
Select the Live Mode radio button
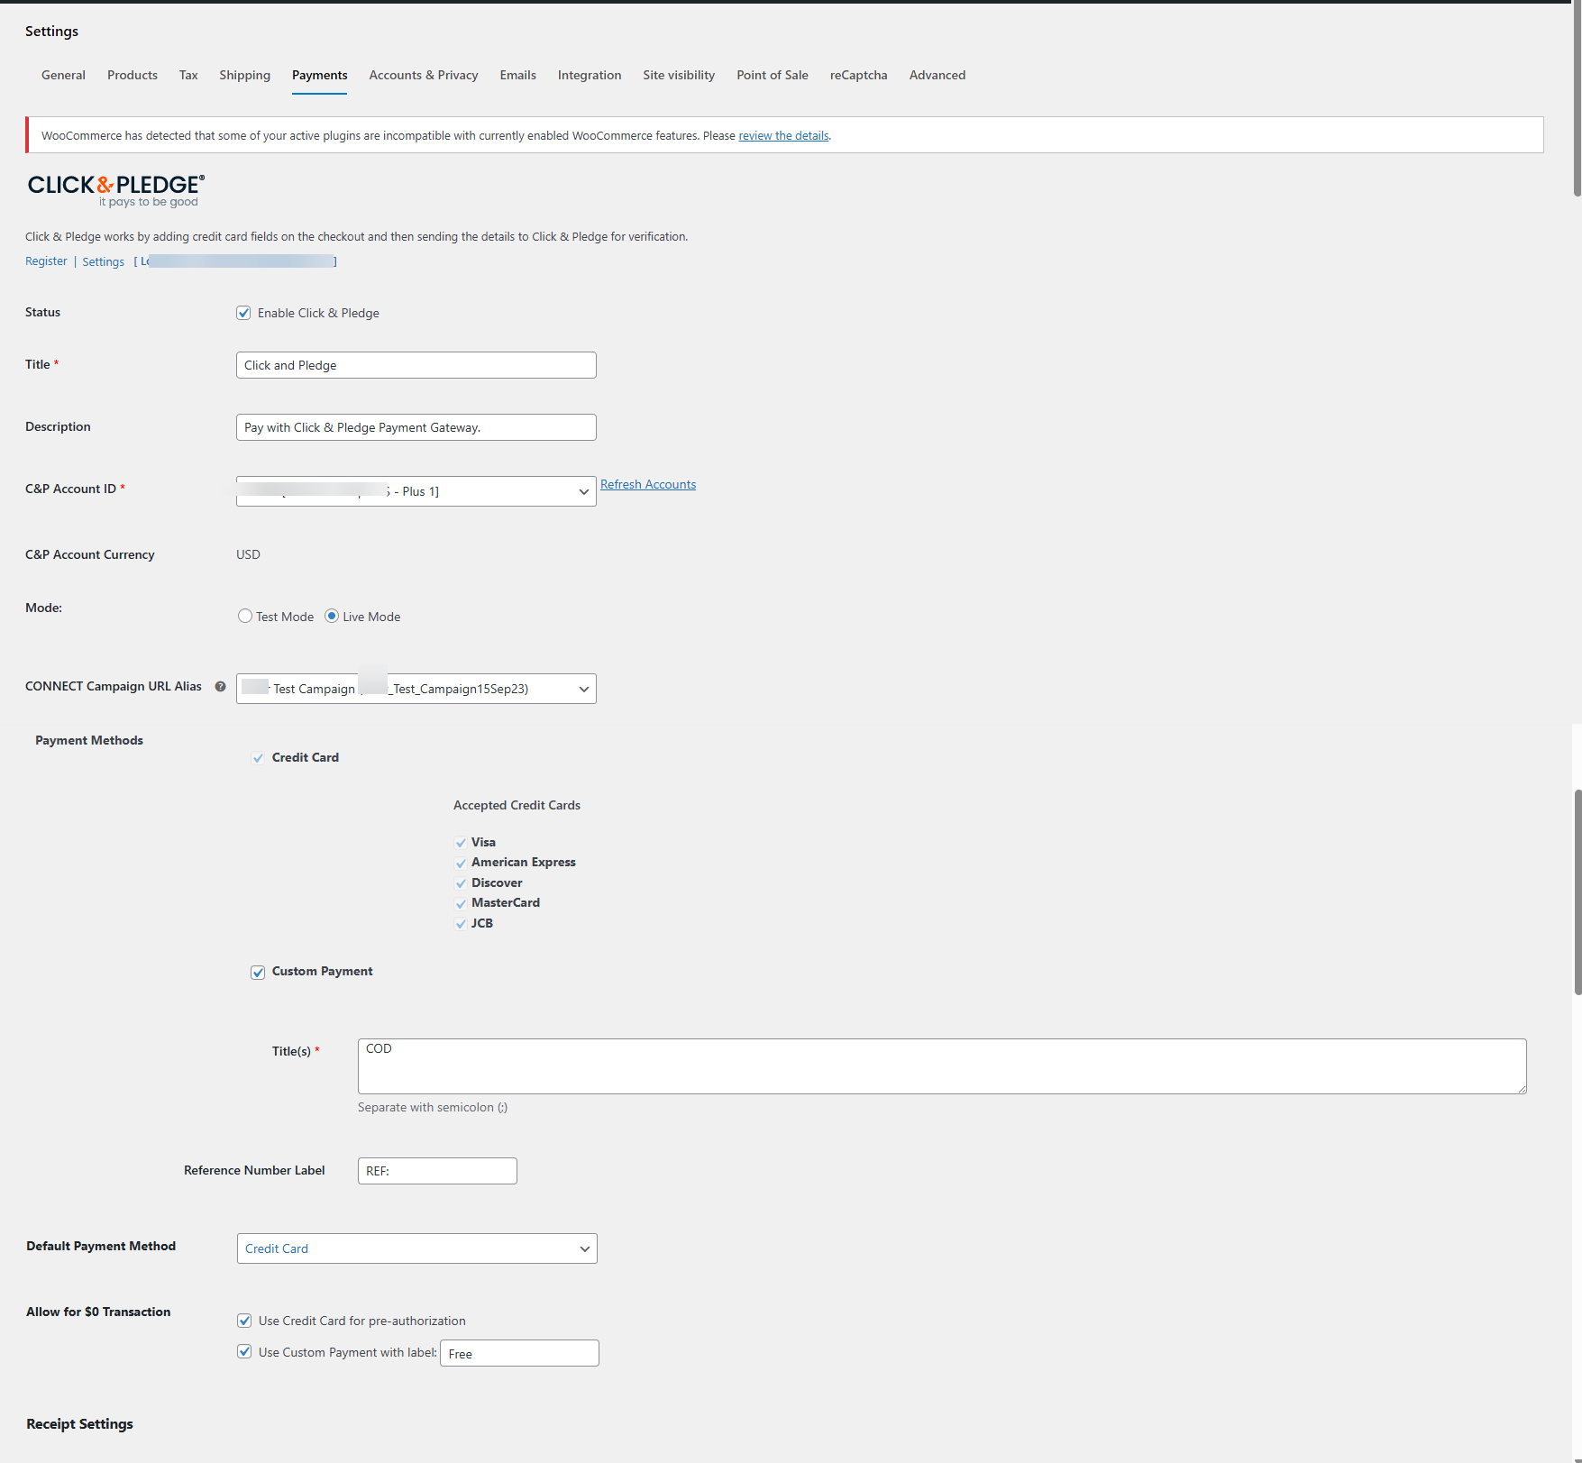click(332, 617)
